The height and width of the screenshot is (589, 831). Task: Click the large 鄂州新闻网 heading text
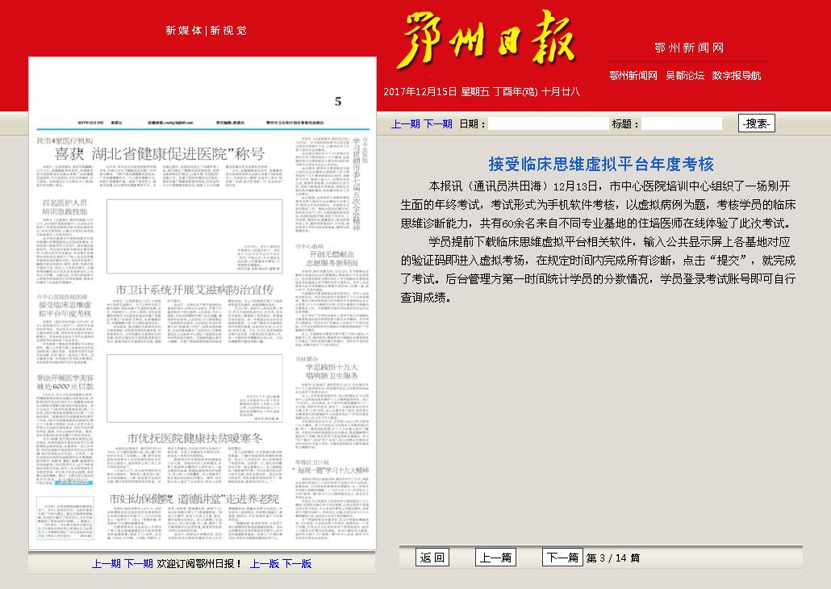tap(689, 48)
